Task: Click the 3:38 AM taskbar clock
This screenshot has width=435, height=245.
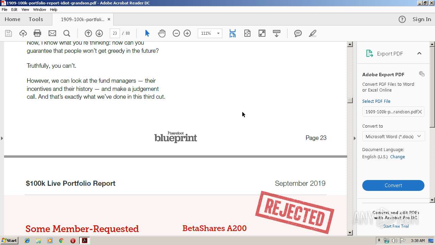Action: point(418,241)
